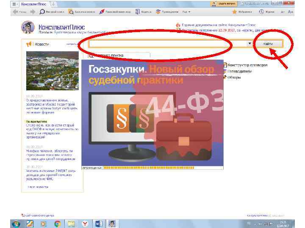Open the city aerial news photo

point(53,71)
